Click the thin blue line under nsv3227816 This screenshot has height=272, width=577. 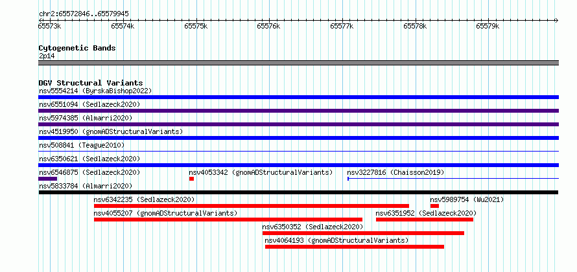[453, 179]
